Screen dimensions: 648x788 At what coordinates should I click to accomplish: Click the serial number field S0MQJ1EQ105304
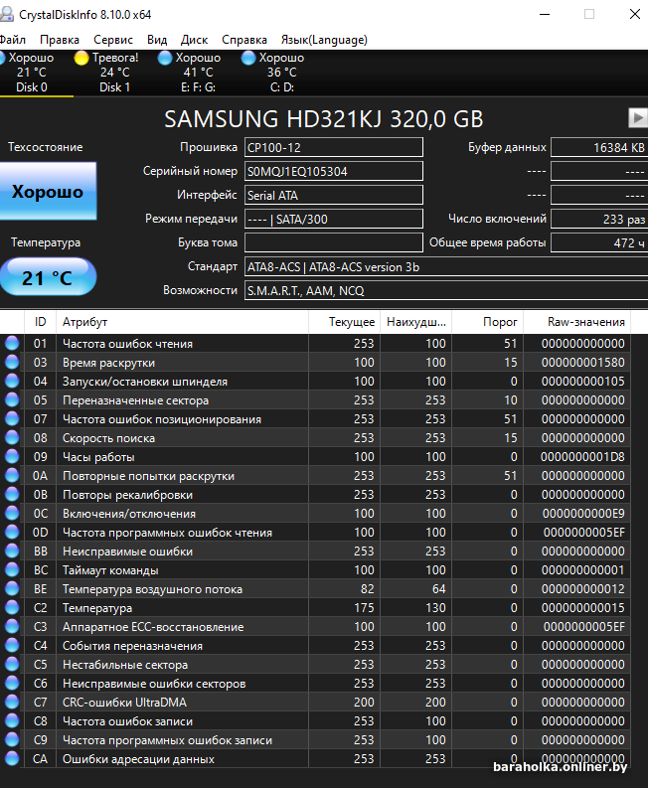(333, 171)
